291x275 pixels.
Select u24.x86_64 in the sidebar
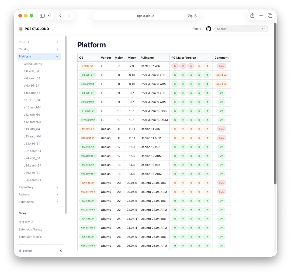coord(32,158)
